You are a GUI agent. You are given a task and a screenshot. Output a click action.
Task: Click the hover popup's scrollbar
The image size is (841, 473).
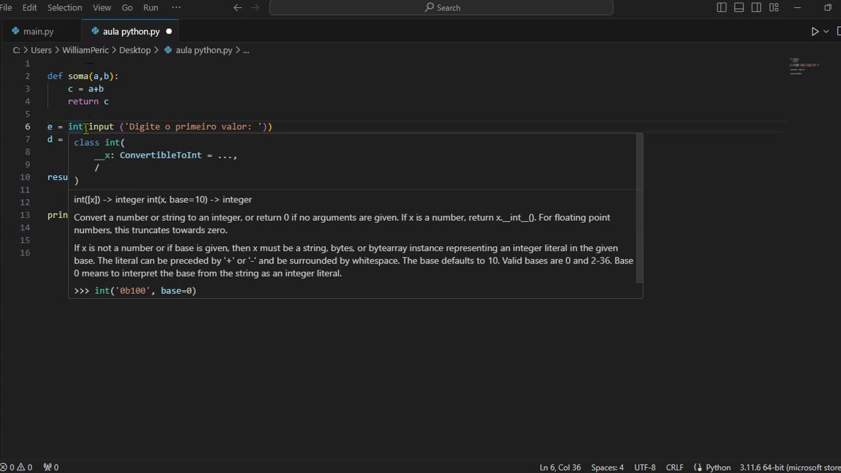(x=639, y=208)
